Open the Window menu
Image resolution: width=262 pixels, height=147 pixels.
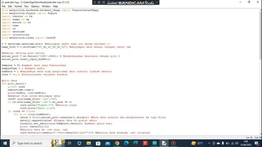(46, 7)
